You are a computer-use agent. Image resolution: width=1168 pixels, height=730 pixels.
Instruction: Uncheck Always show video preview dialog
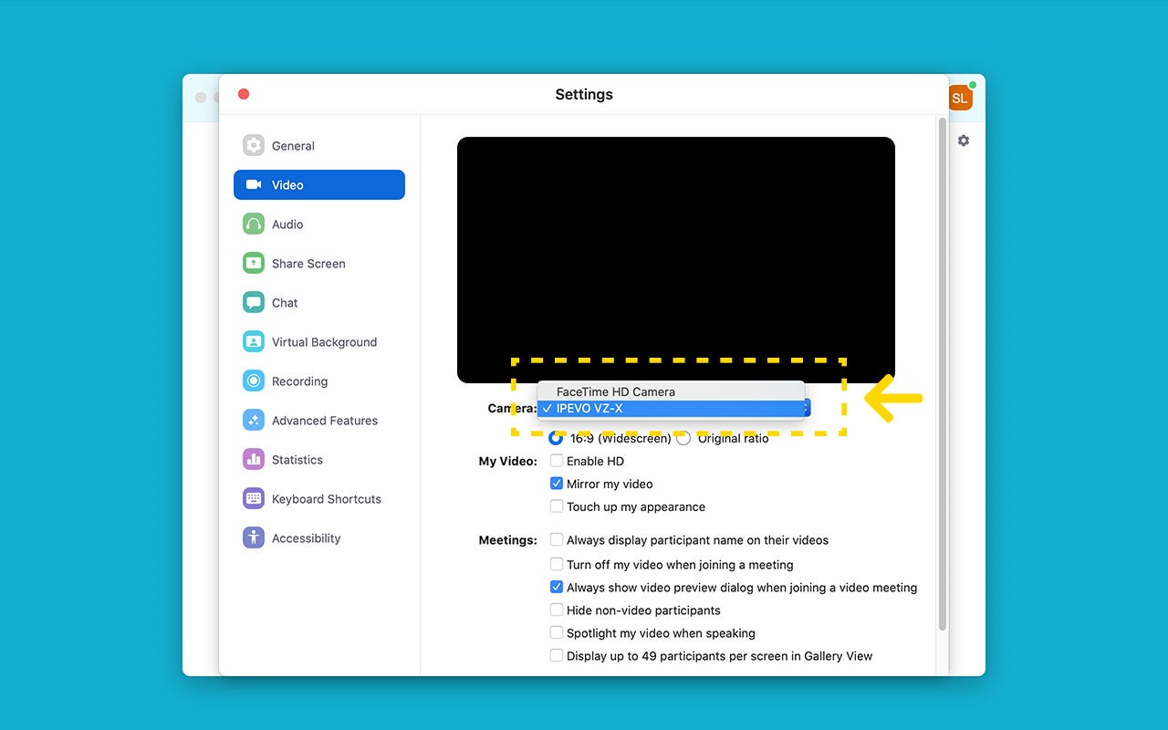(x=557, y=588)
